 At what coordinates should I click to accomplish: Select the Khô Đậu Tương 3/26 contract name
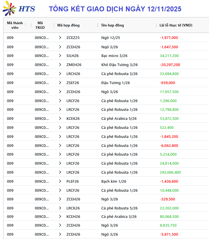[119, 65]
